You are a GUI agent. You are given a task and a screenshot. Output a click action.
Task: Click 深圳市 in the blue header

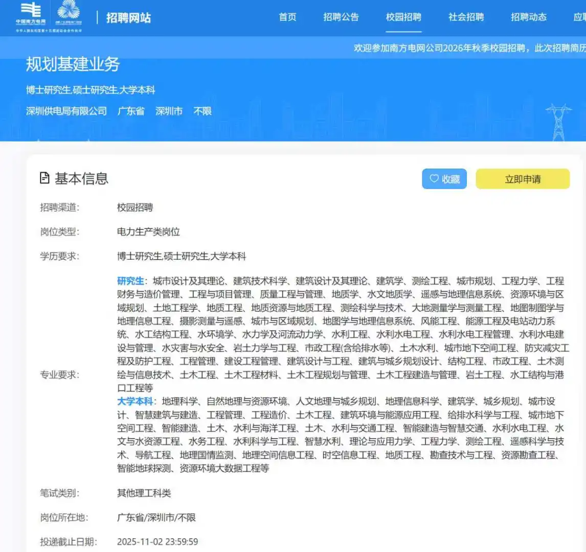(x=169, y=111)
